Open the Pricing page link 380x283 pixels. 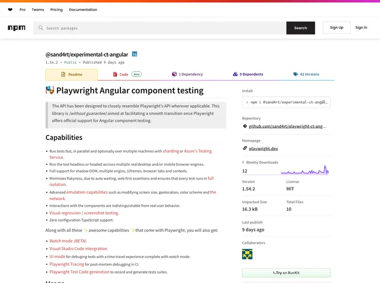pos(56,10)
